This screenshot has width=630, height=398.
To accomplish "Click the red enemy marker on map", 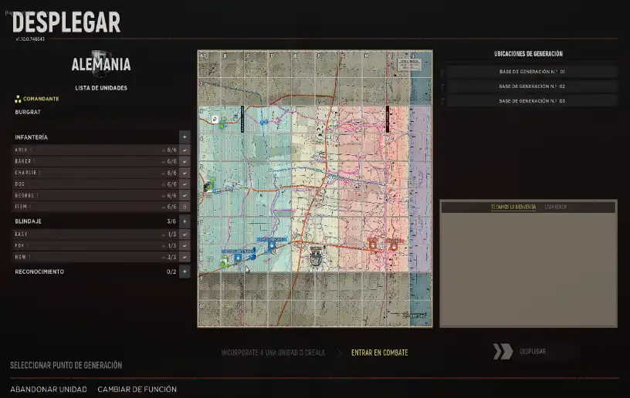I will click(x=373, y=244).
